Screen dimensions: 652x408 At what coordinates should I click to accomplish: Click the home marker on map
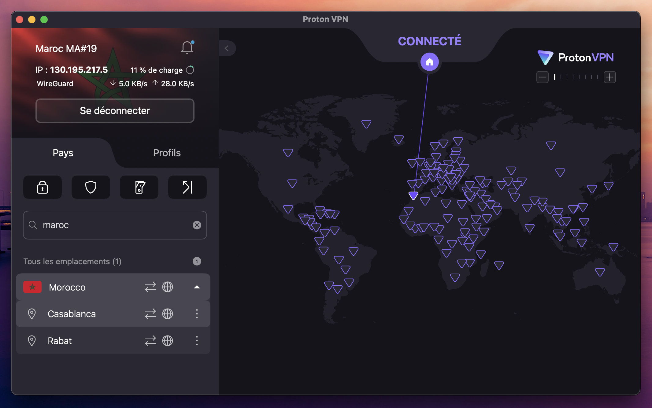[430, 62]
